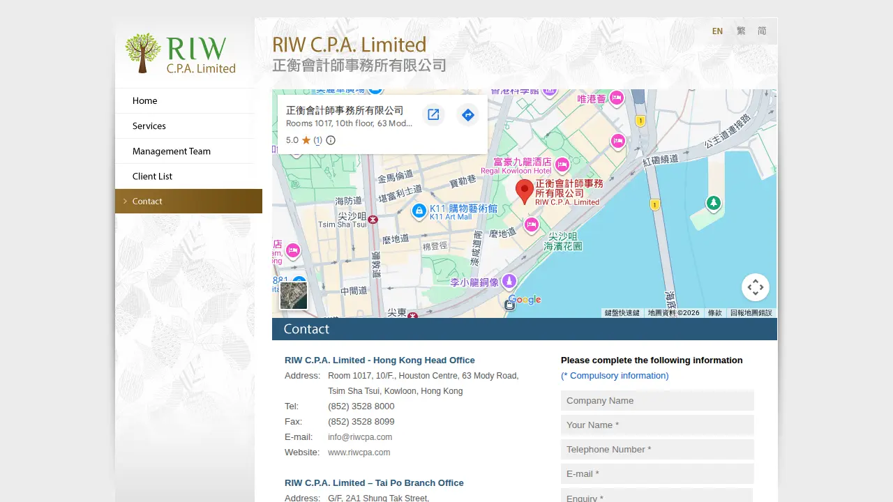The width and height of the screenshot is (893, 502).
Task: Click the review info circle icon
Action: tap(331, 140)
